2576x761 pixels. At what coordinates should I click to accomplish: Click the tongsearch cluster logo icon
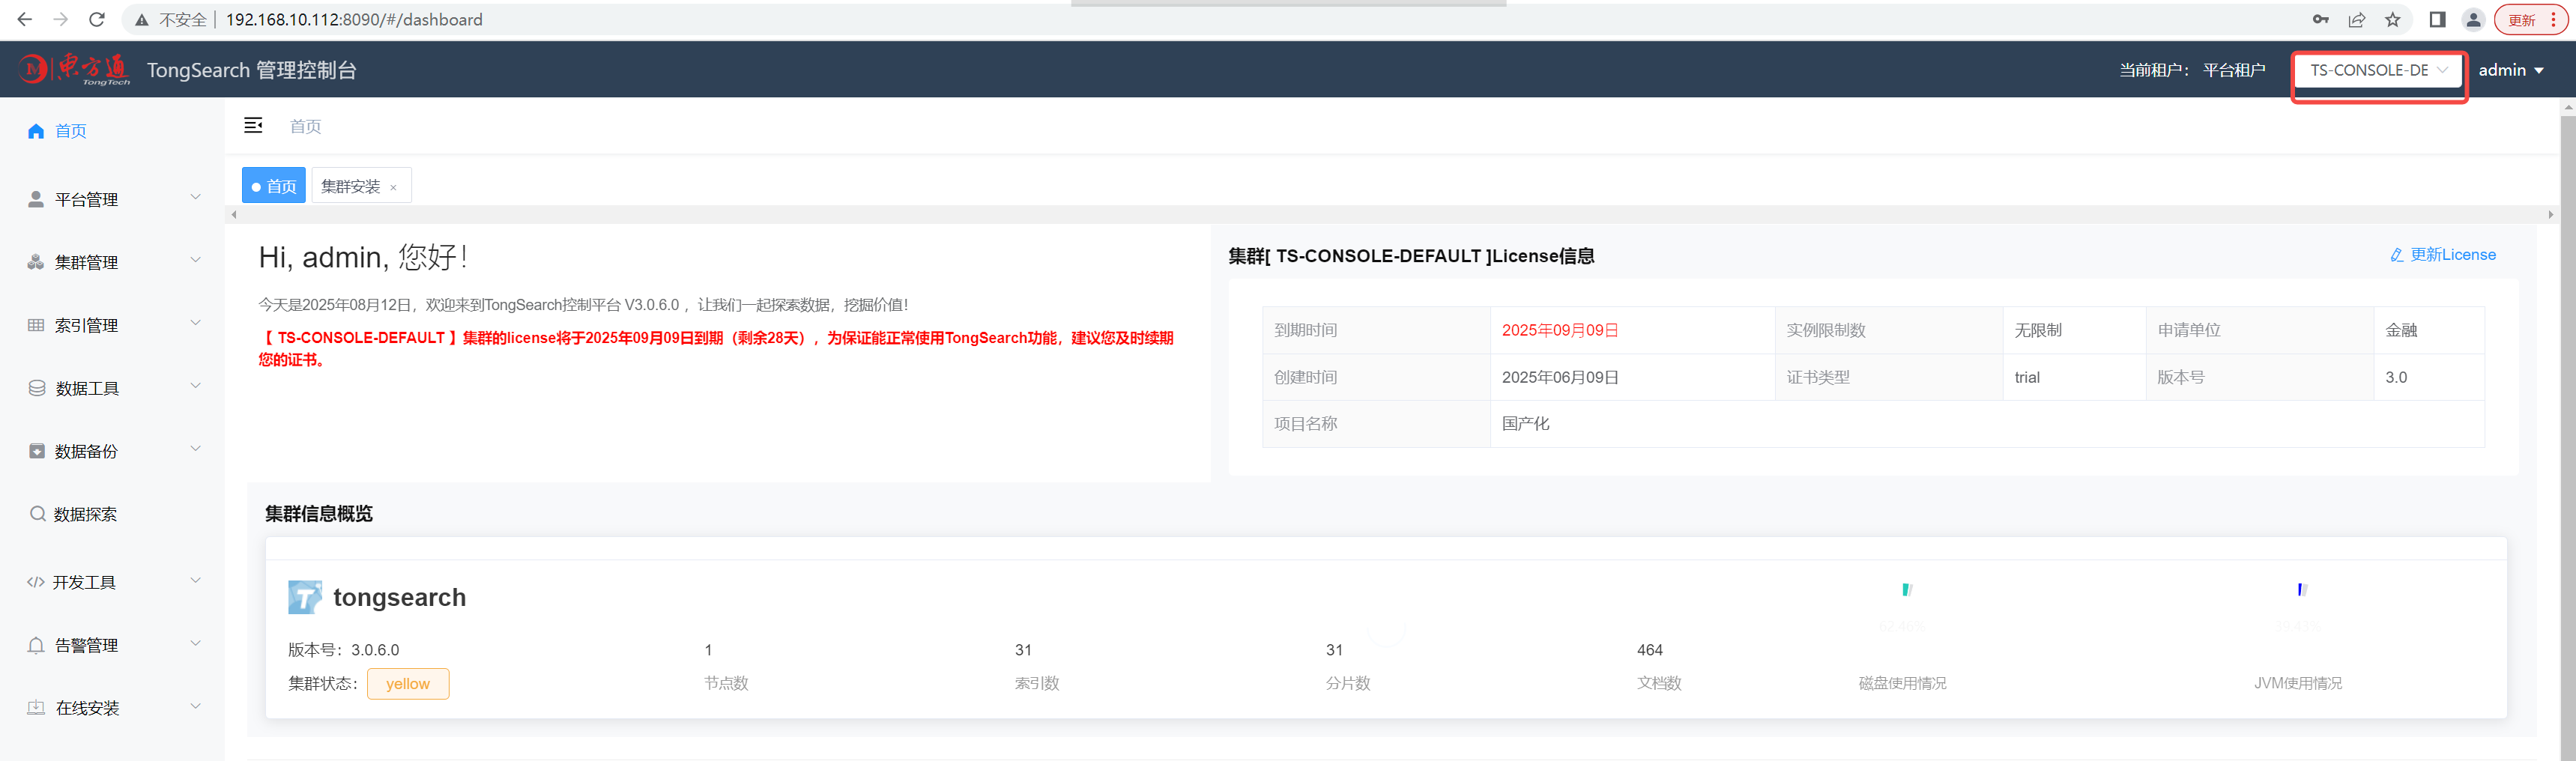click(305, 597)
